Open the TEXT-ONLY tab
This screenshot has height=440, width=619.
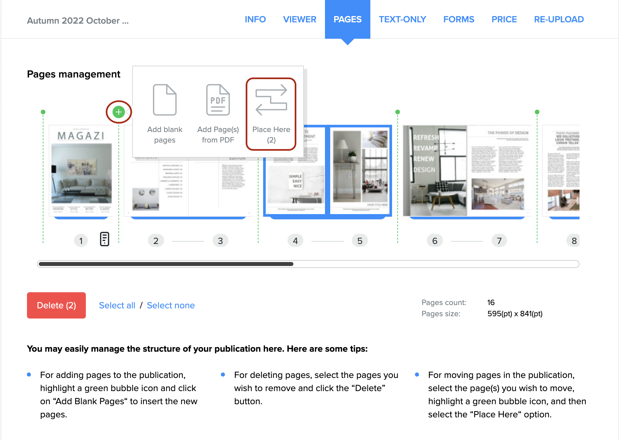(x=402, y=19)
